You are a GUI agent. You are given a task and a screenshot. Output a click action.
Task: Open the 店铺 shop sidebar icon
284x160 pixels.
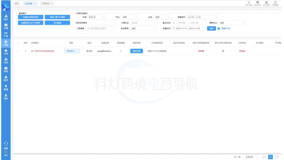[x=6, y=26]
